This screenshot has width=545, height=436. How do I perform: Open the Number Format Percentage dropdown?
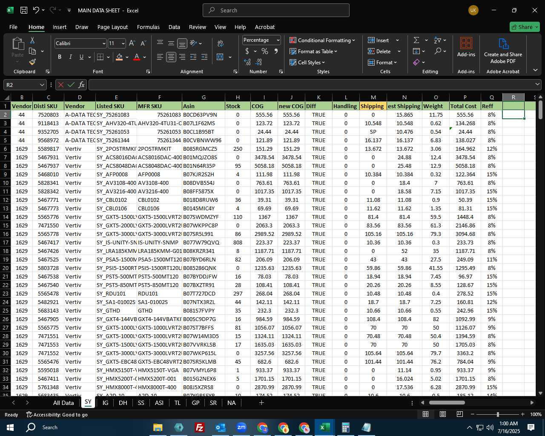(278, 40)
